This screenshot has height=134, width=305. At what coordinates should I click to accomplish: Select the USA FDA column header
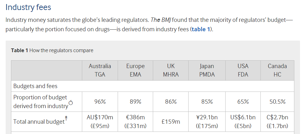[243, 71]
